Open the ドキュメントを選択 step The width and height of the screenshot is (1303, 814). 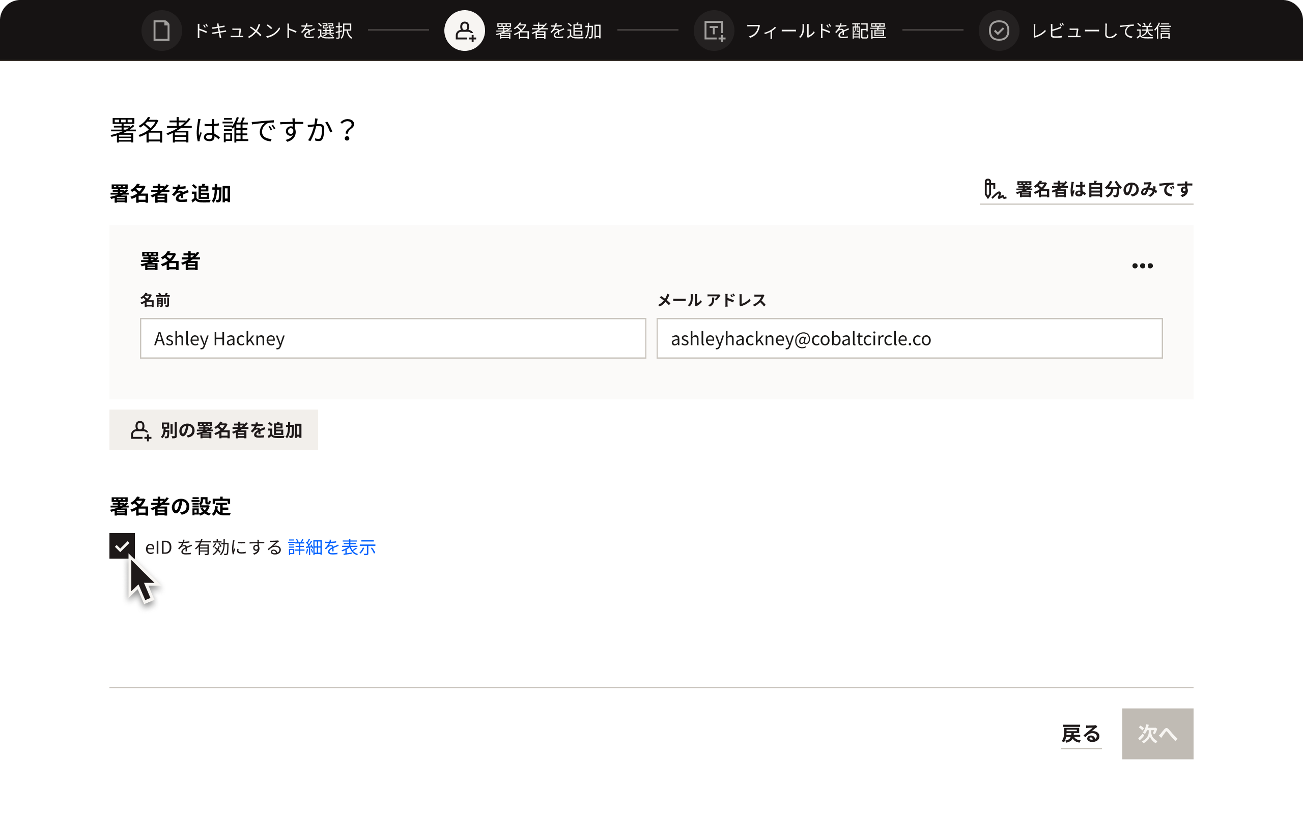[x=272, y=31]
